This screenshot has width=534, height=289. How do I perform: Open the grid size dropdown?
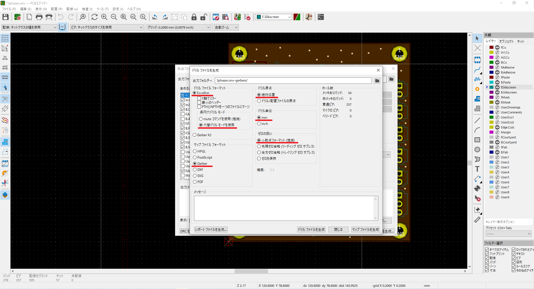tap(178, 27)
